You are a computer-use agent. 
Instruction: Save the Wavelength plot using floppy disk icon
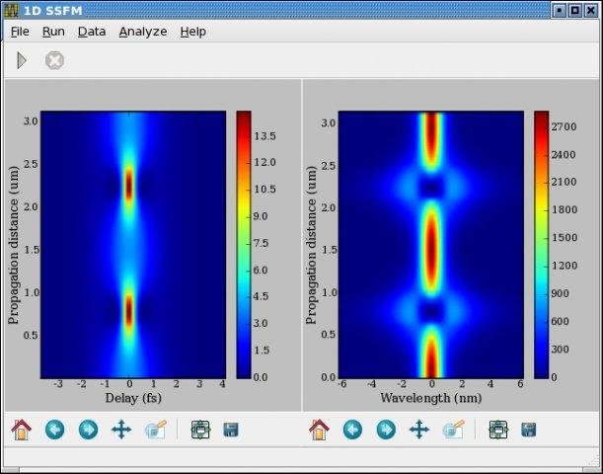tap(529, 430)
